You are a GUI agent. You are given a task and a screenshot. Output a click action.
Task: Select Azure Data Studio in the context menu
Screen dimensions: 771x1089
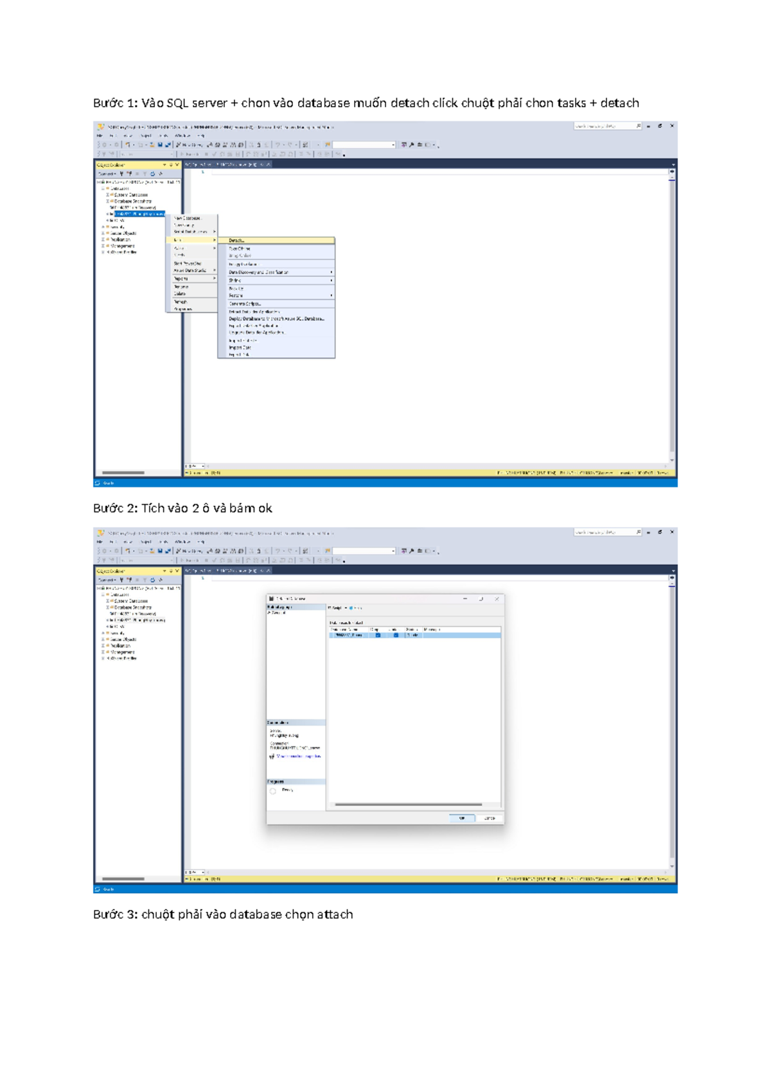(x=191, y=270)
